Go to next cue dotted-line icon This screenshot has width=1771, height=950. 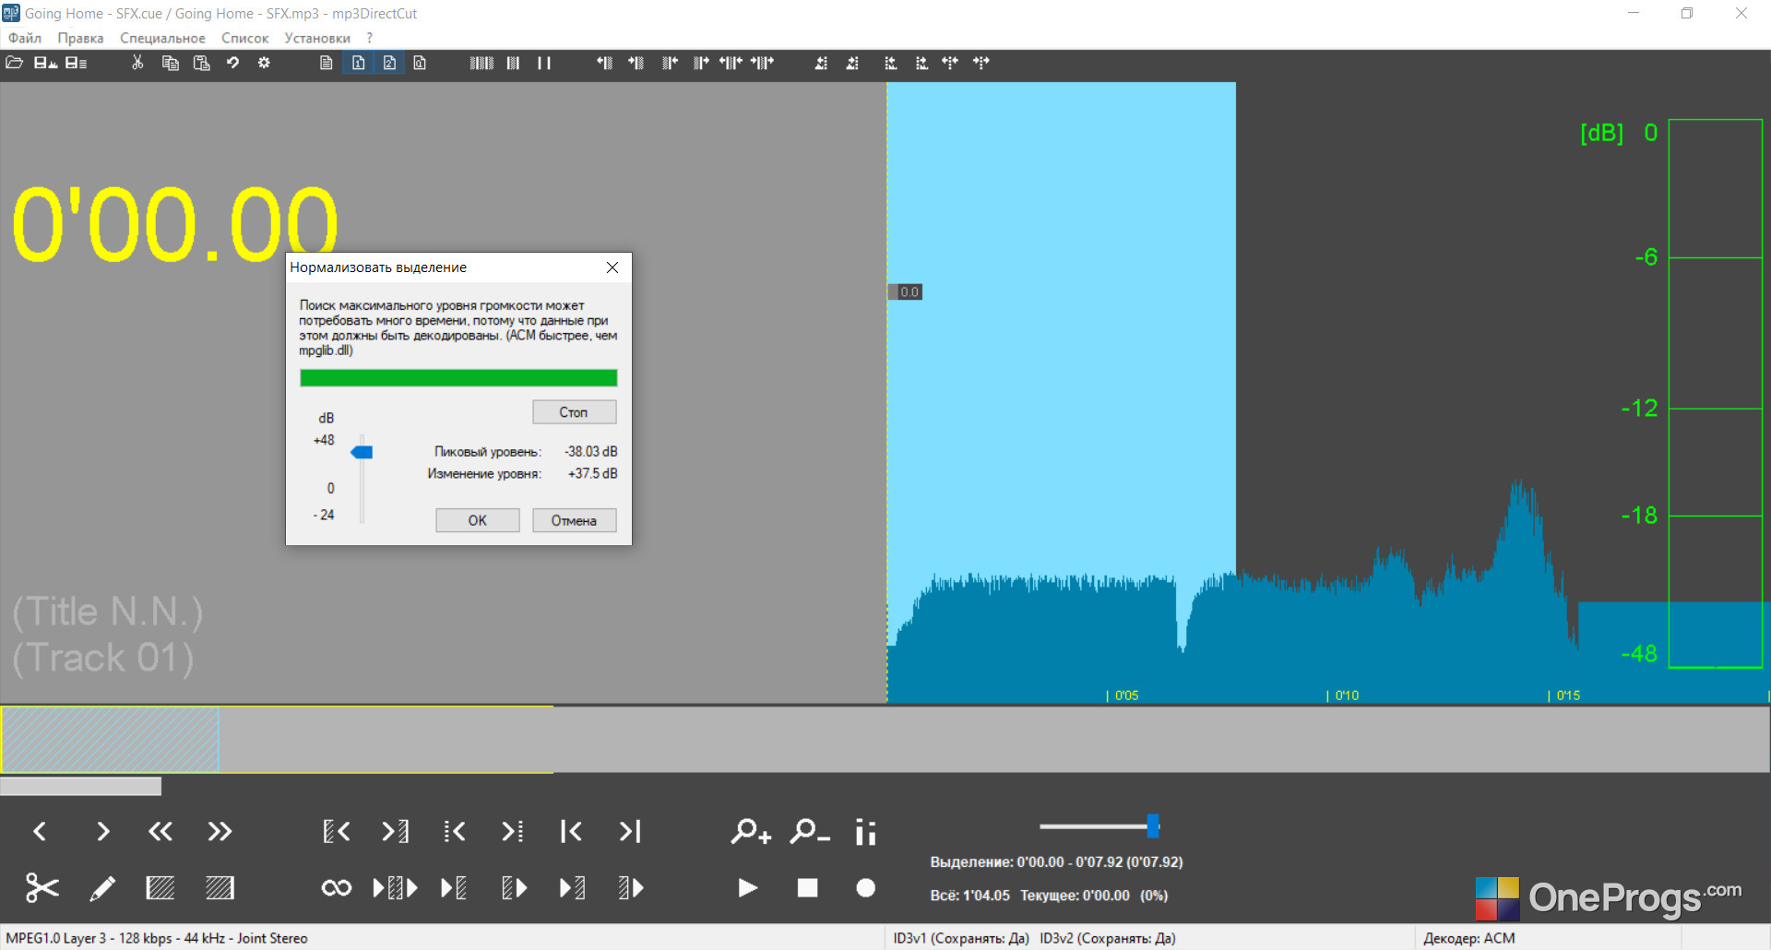(x=513, y=831)
